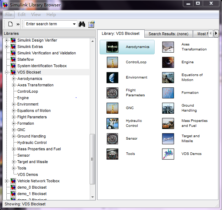Open the search term dropdown arrow

point(74,24)
